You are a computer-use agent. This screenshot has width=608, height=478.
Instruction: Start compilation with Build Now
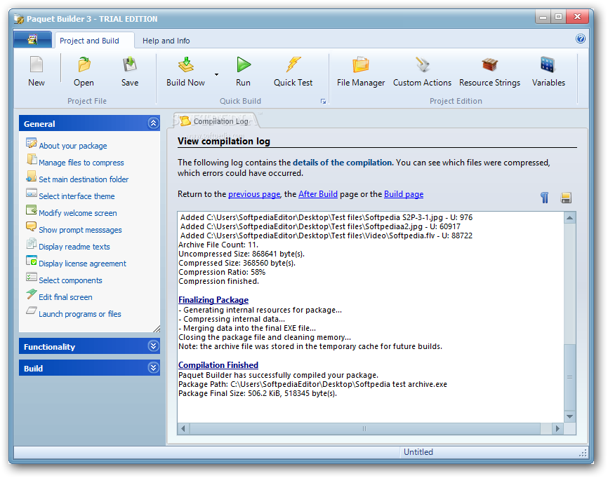pos(186,64)
